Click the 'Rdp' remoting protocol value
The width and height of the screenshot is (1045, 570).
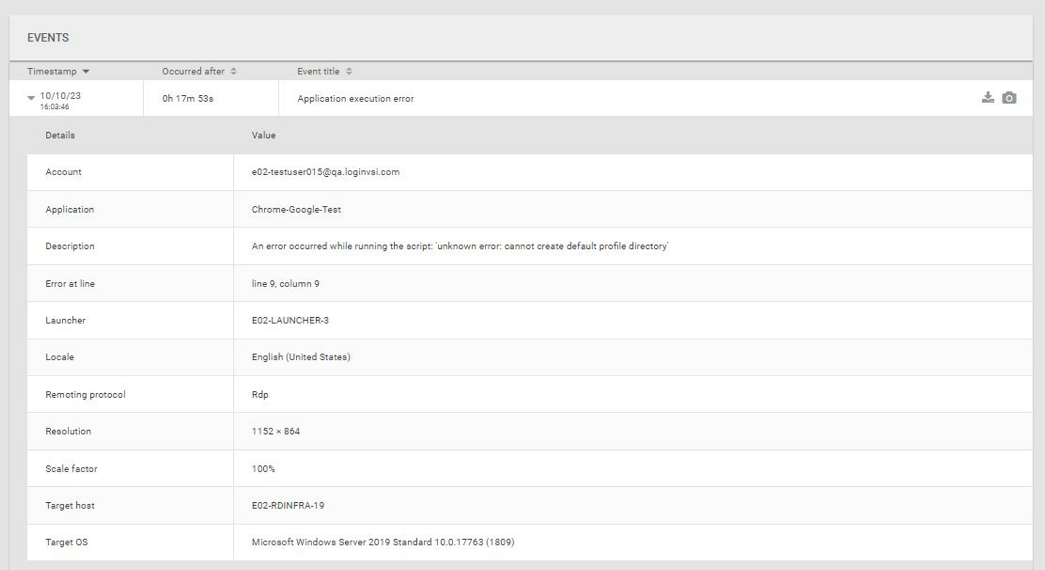260,394
